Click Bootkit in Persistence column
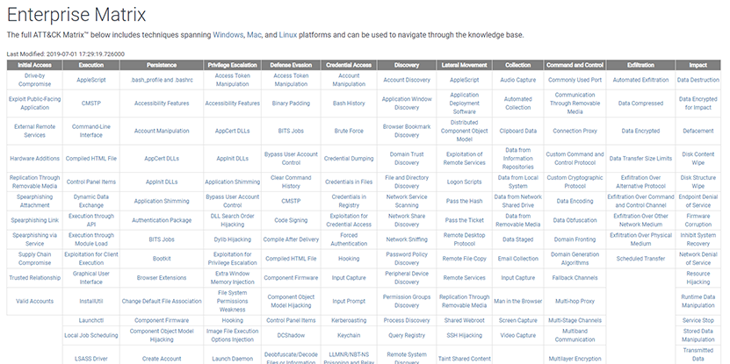 pos(162,259)
